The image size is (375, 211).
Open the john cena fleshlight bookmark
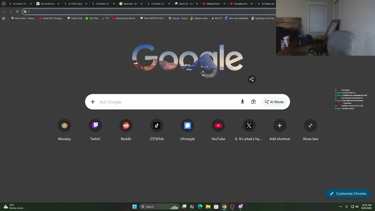[x=237, y=18]
